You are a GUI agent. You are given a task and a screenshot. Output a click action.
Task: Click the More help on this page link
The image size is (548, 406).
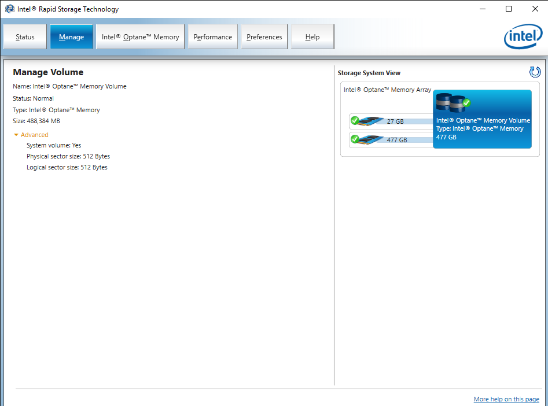(506, 399)
